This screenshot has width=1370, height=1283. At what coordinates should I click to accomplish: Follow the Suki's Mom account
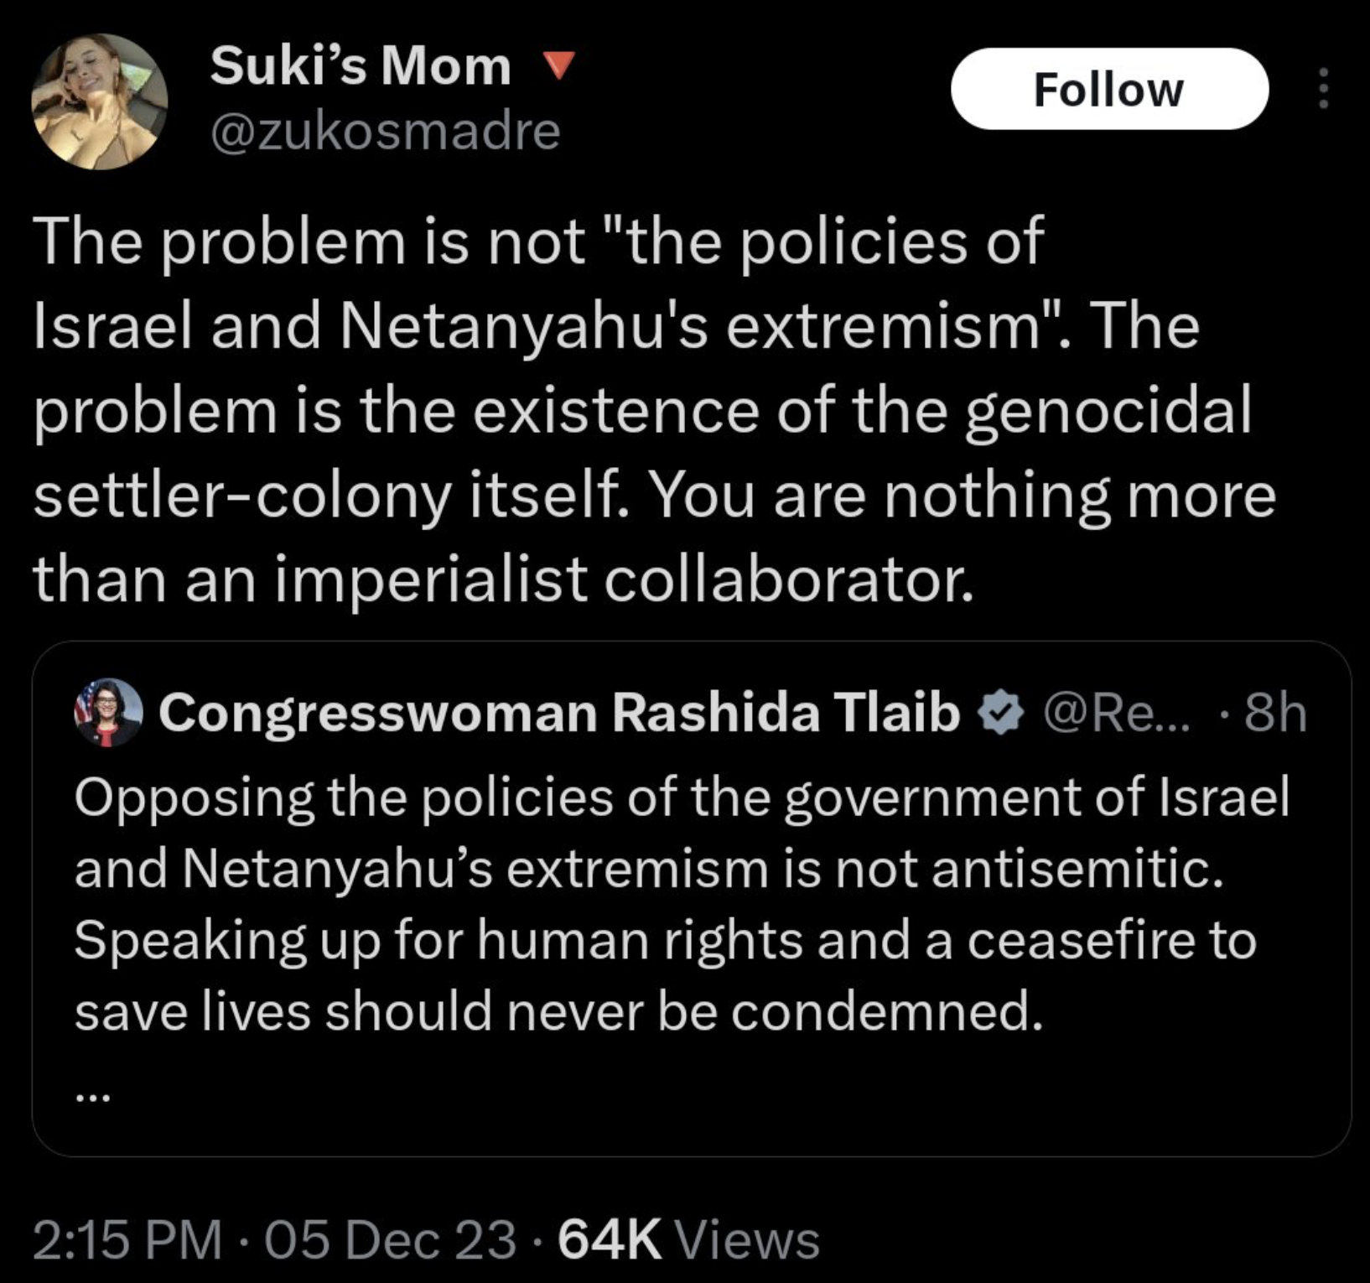pyautogui.click(x=1108, y=89)
